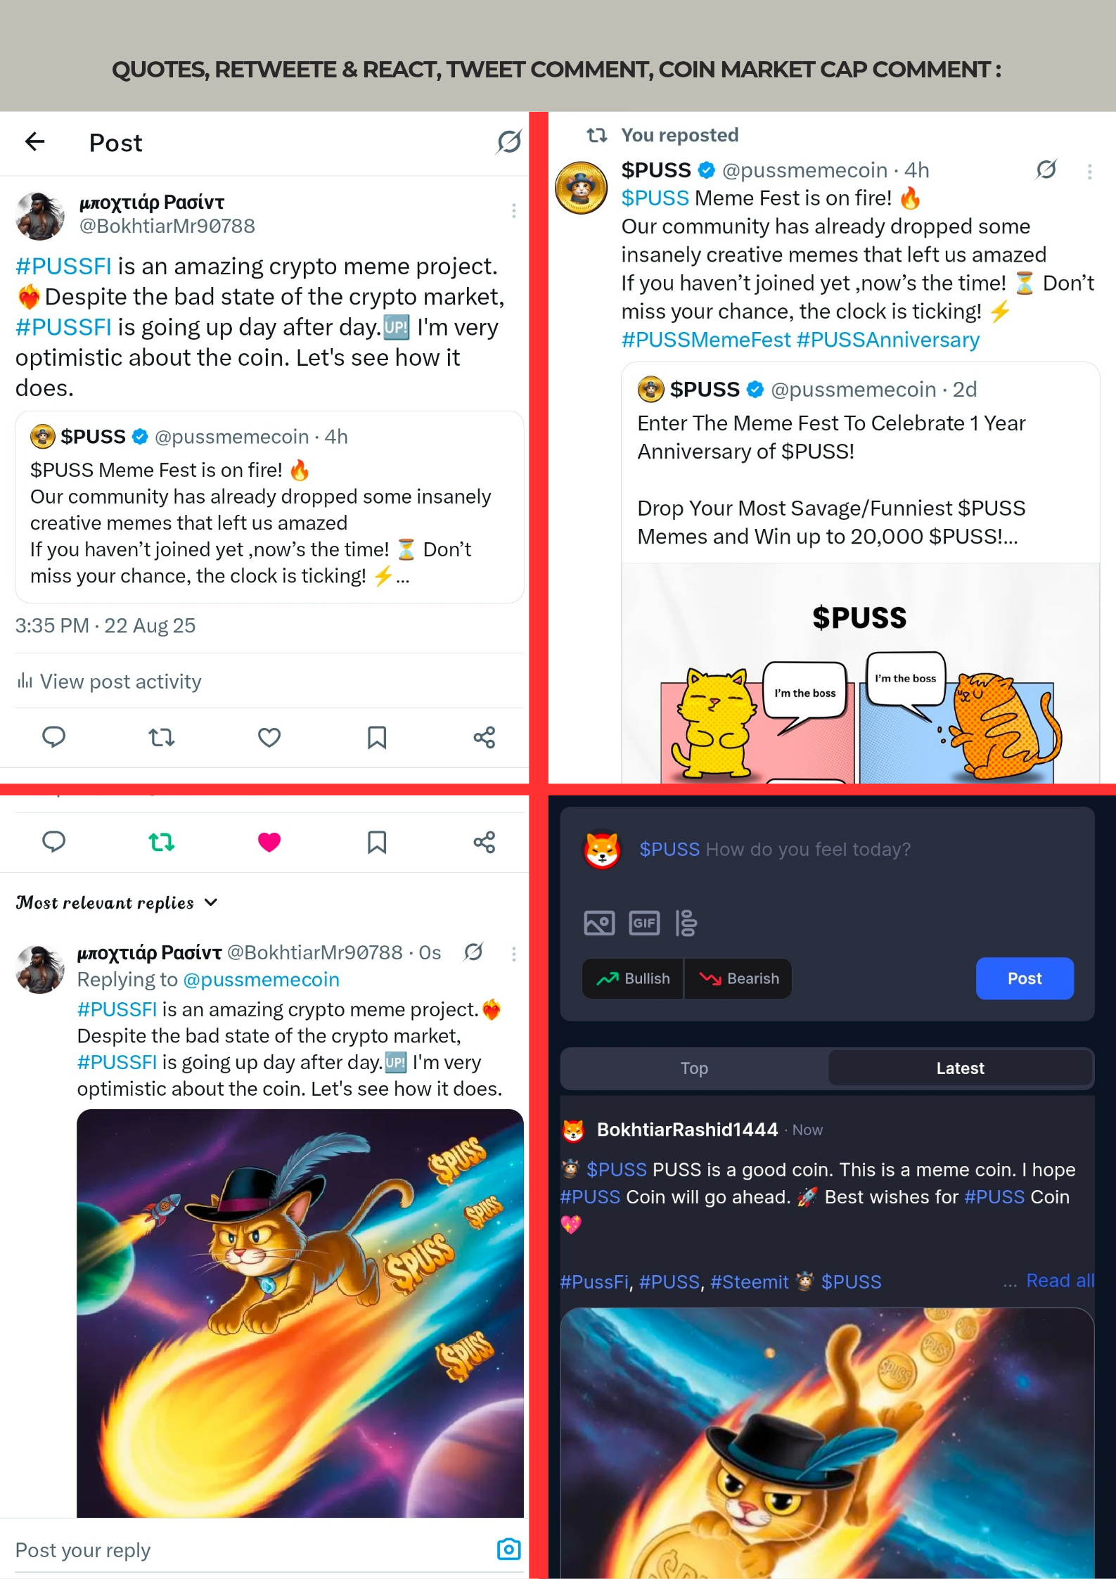Screen dimensions: 1116x1579
Task: Open the three-dot menu on the reposted $PUSS tweet
Action: point(1089,171)
